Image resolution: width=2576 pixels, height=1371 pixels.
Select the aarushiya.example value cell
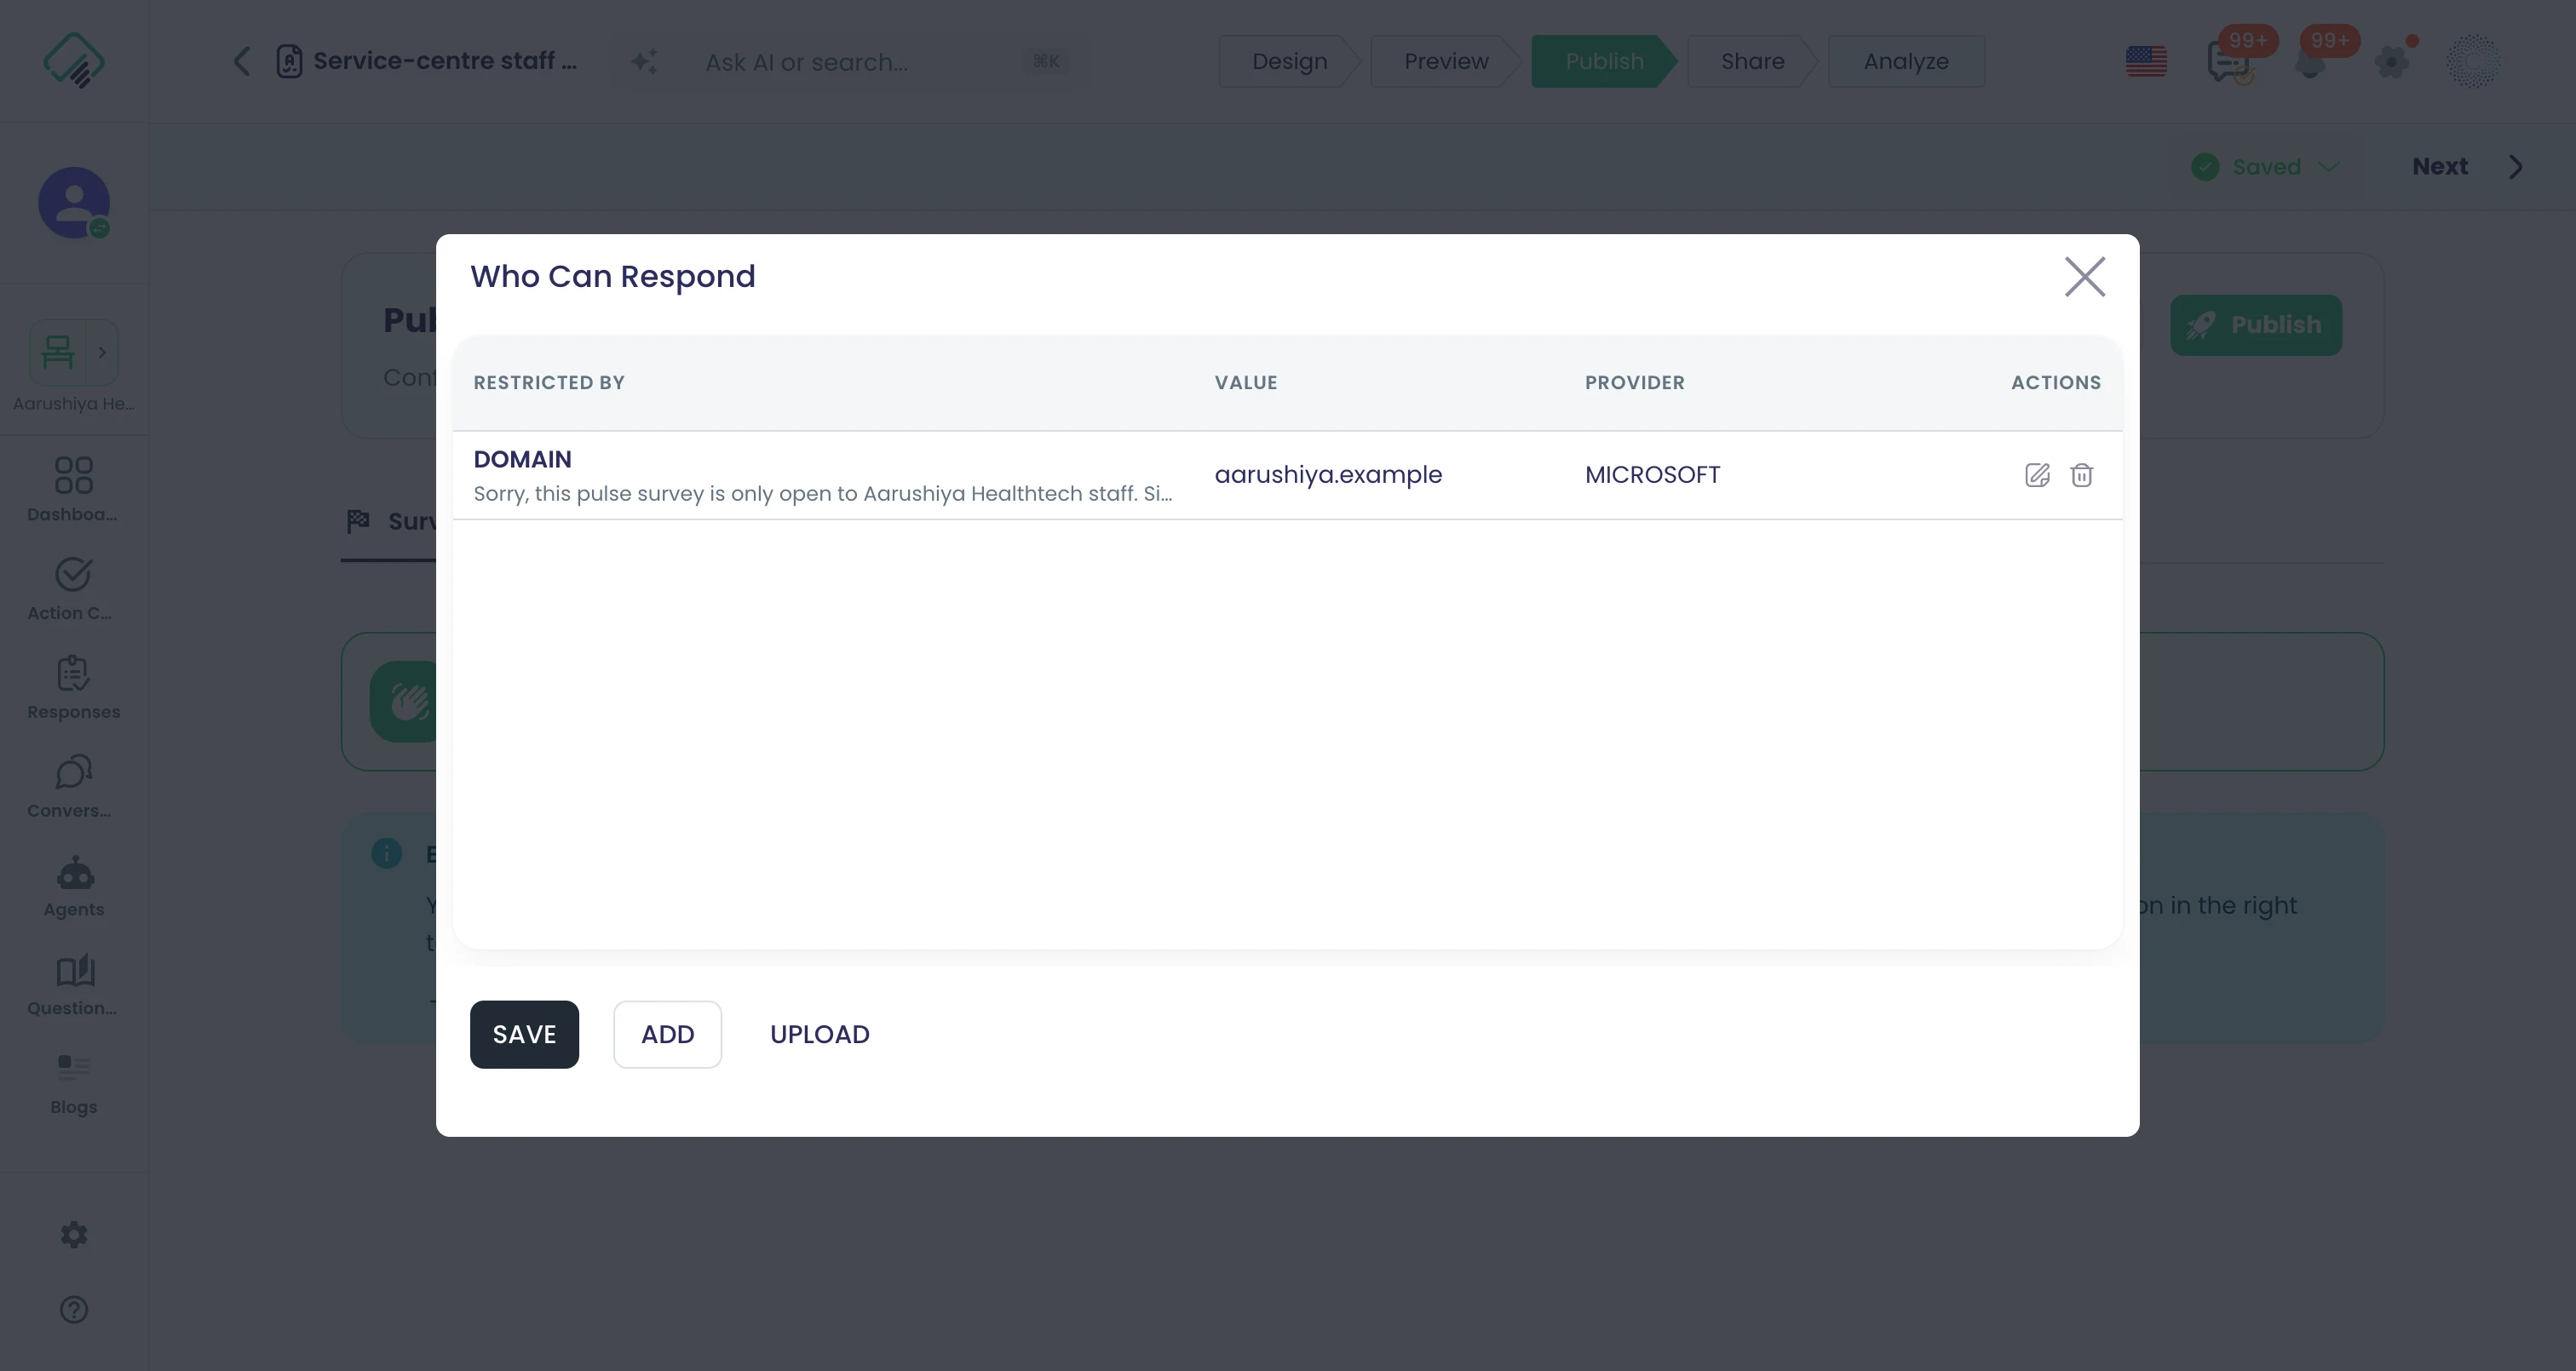[1328, 475]
